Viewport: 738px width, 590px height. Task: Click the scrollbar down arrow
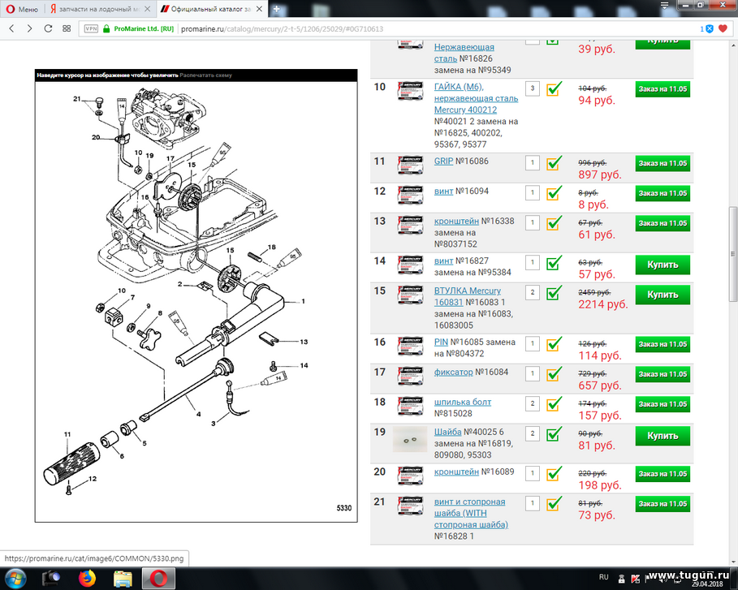(x=733, y=562)
